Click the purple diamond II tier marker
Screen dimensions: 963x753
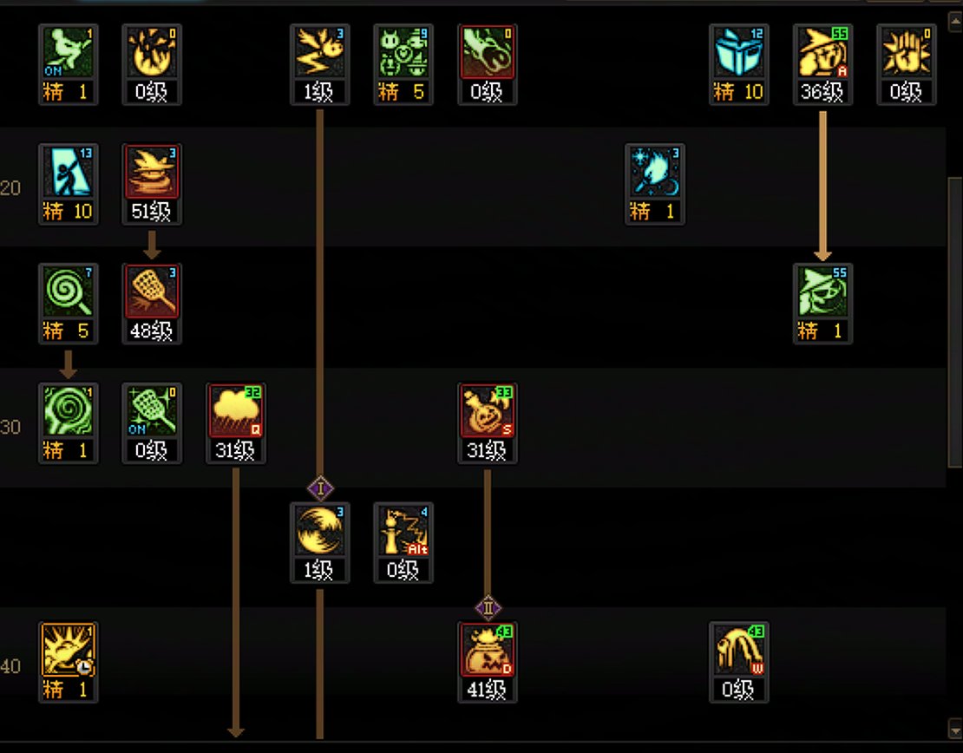[488, 608]
